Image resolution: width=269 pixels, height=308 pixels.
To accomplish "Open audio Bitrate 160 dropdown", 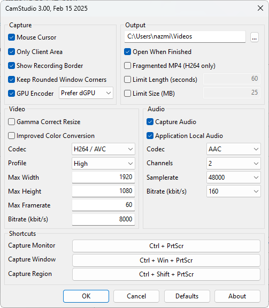I will (x=234, y=191).
